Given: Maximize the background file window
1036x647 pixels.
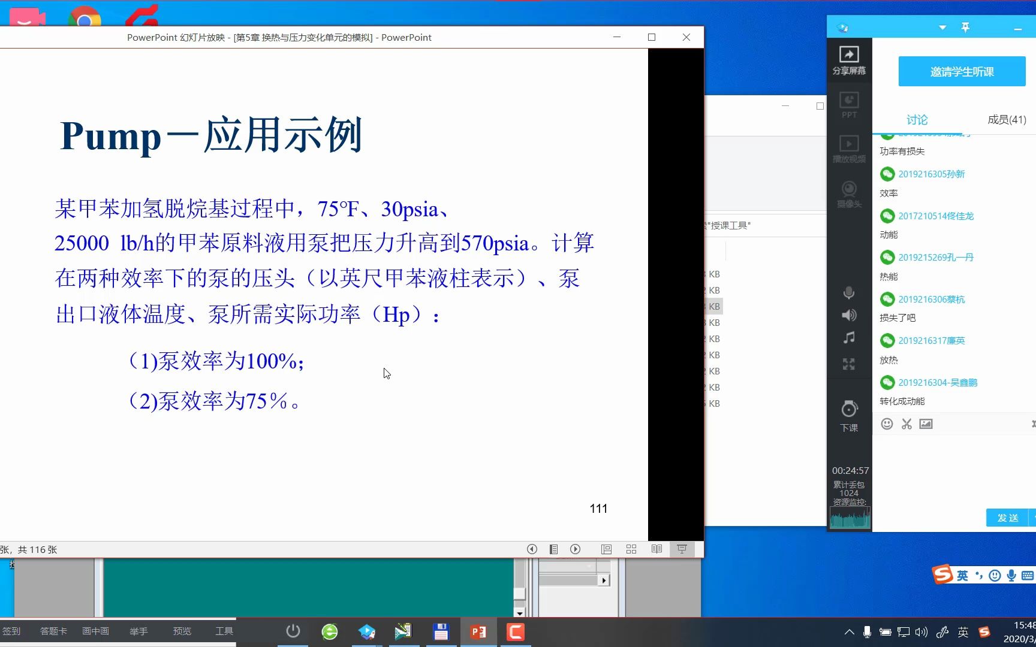Looking at the screenshot, I should (820, 106).
